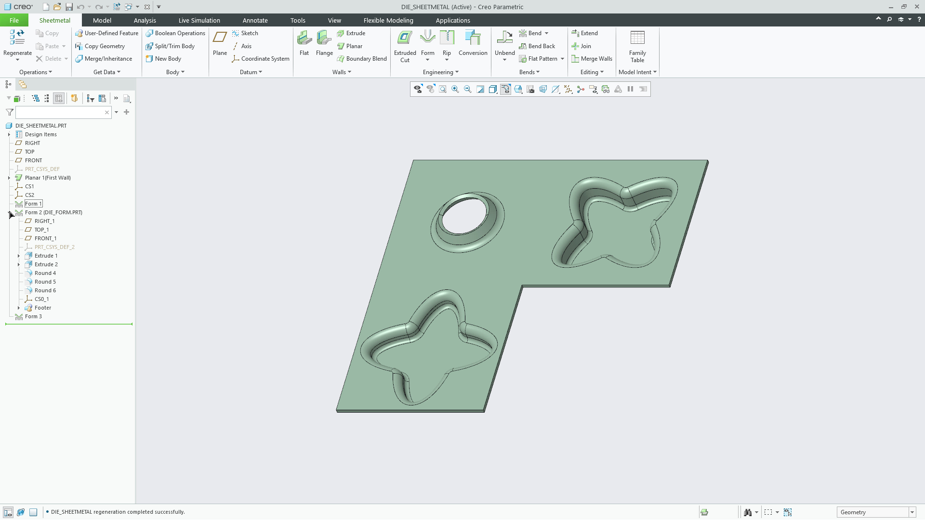Open the Form tool
Image resolution: width=925 pixels, height=520 pixels.
coord(427,43)
